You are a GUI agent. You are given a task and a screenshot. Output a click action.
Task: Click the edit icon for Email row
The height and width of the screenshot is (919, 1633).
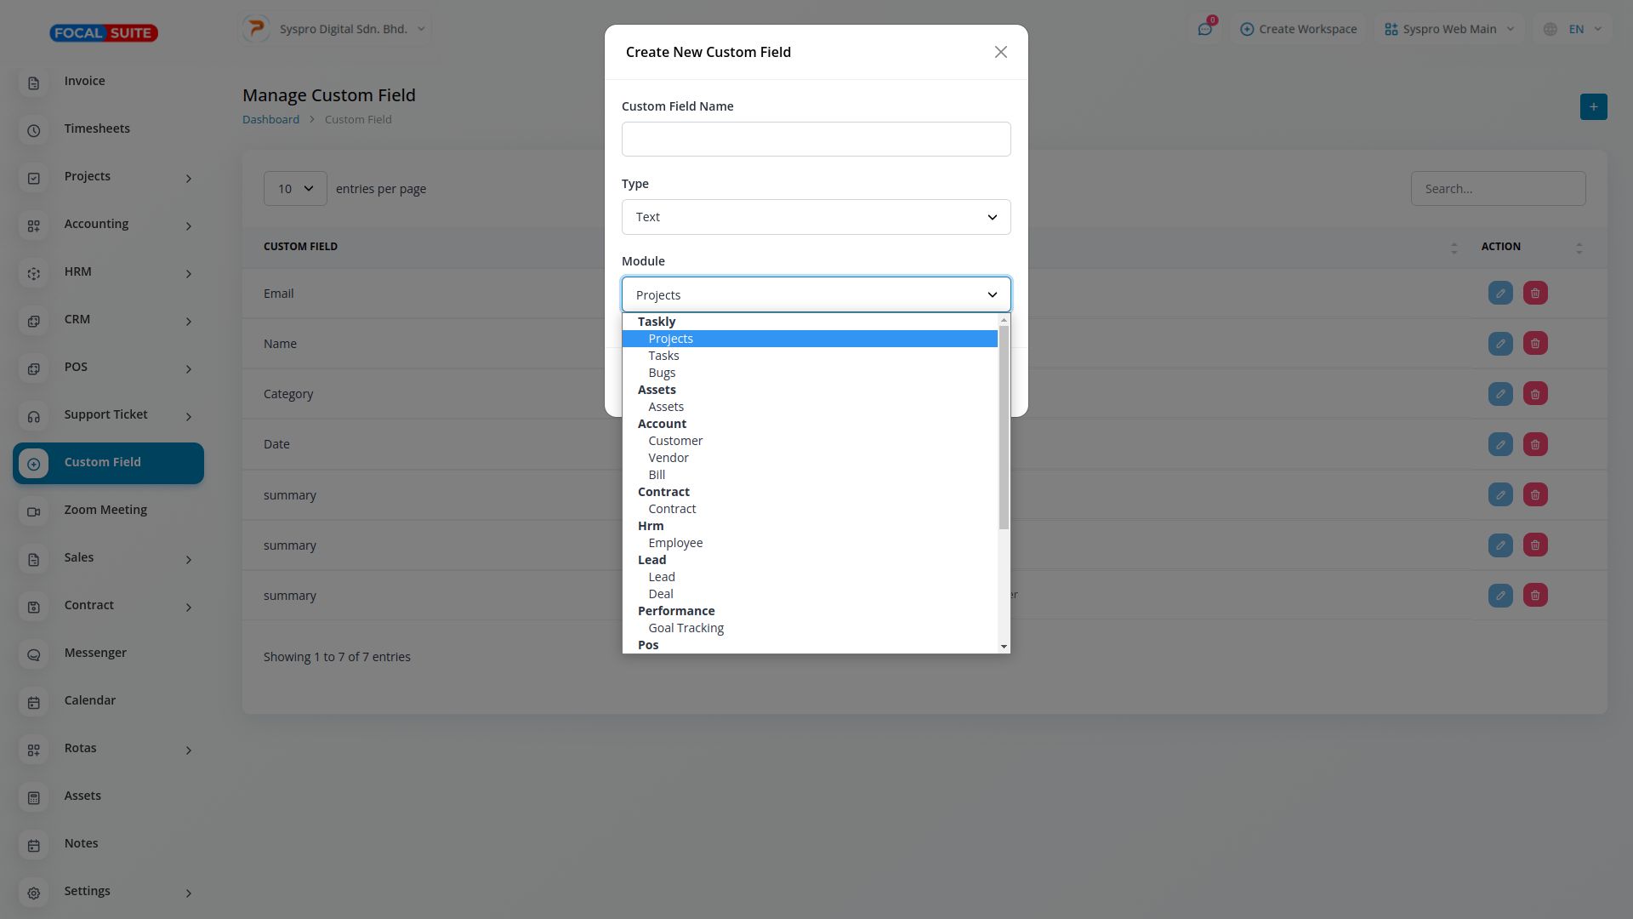(x=1500, y=294)
